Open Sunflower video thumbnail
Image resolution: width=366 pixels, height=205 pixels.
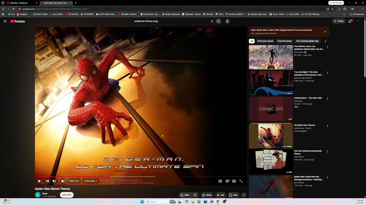(271, 57)
